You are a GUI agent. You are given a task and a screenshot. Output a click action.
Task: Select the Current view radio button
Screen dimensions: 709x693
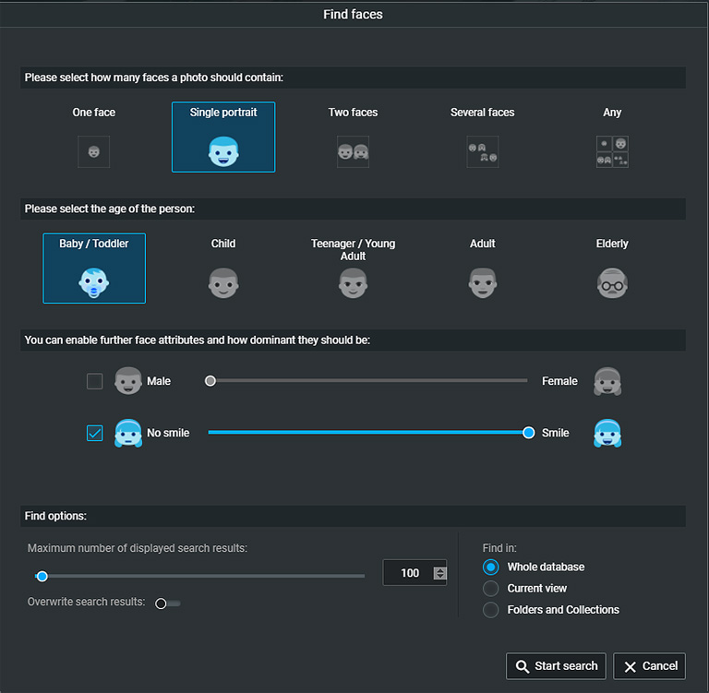(490, 589)
